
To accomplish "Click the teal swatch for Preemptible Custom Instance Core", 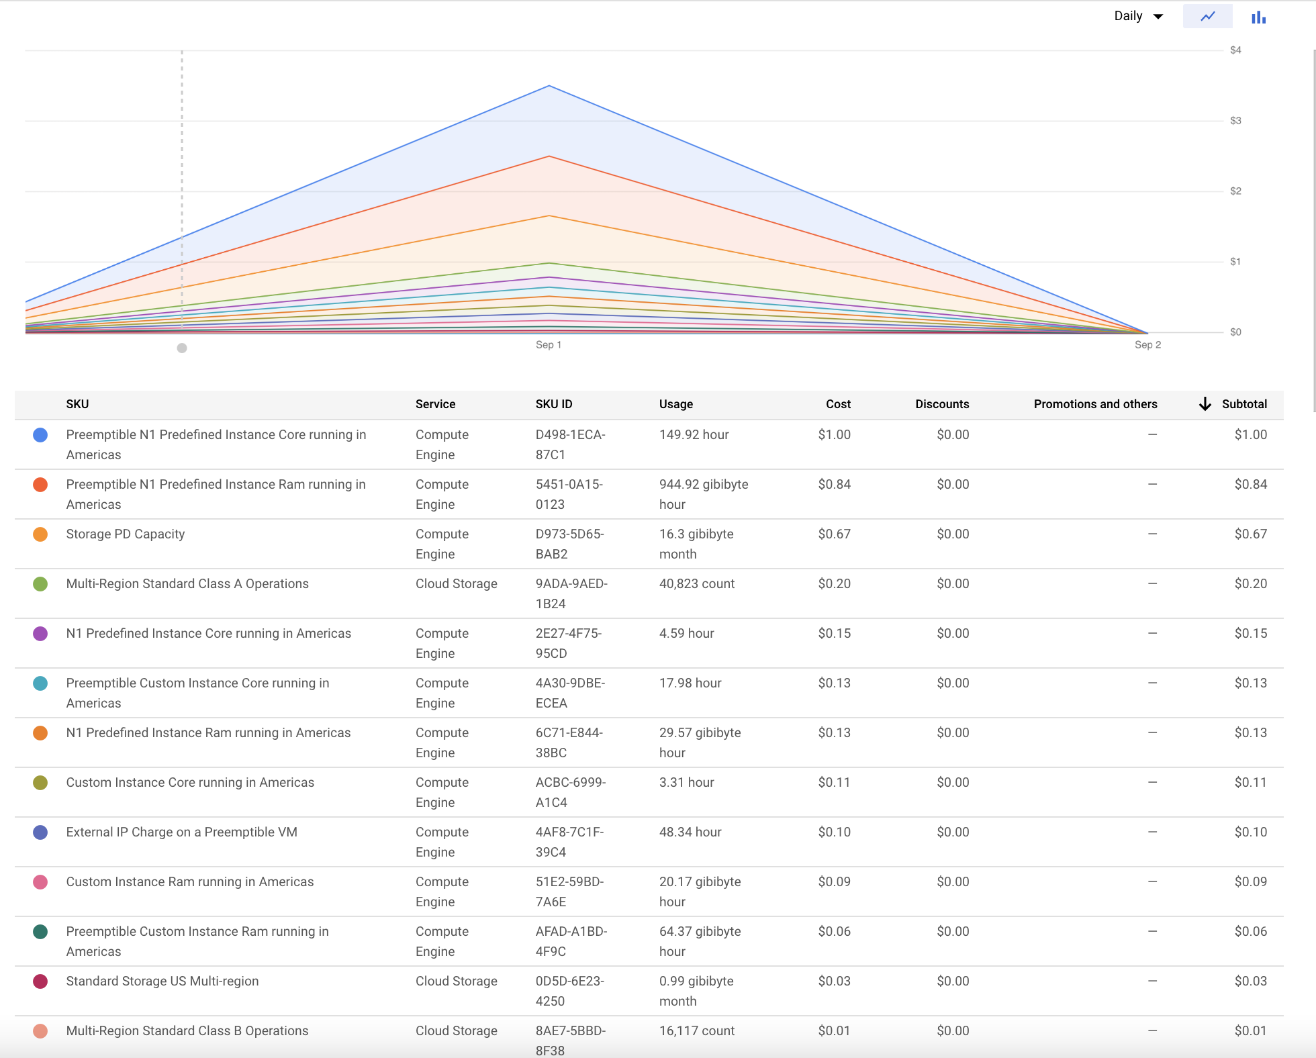I will click(x=40, y=683).
